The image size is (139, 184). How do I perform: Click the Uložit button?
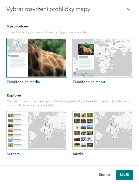pyautogui.click(x=125, y=175)
